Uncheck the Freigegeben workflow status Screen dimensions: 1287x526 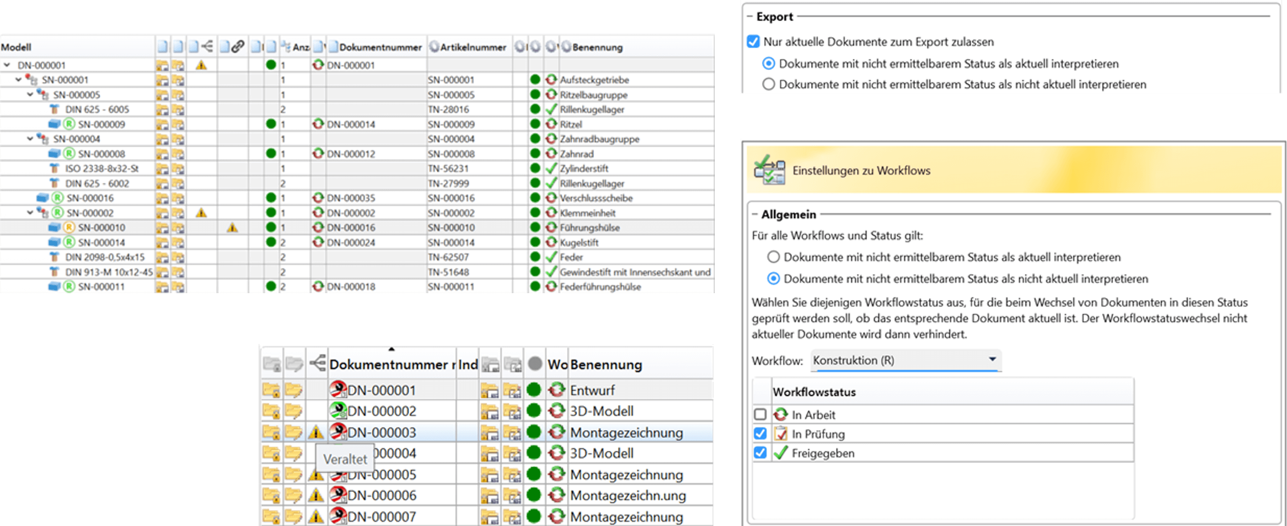click(760, 453)
